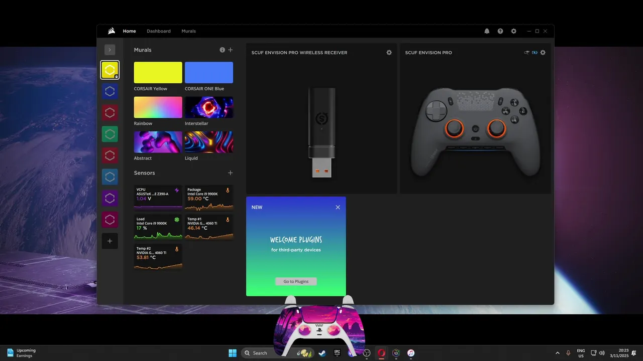
Task: Click the wired connection icon on Envision Pro
Action: [526, 53]
